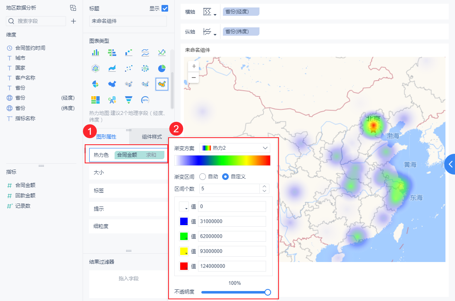Click the 搜索字段 search box
The width and height of the screenshot is (455, 301).
[36, 21]
